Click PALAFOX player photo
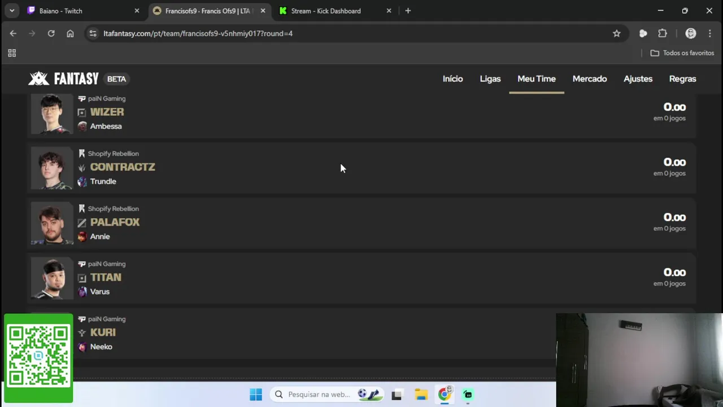The height and width of the screenshot is (407, 723). (x=52, y=223)
